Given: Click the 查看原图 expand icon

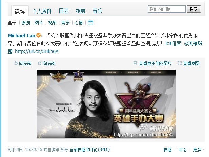Looking at the screenshot, I should click(179, 63).
